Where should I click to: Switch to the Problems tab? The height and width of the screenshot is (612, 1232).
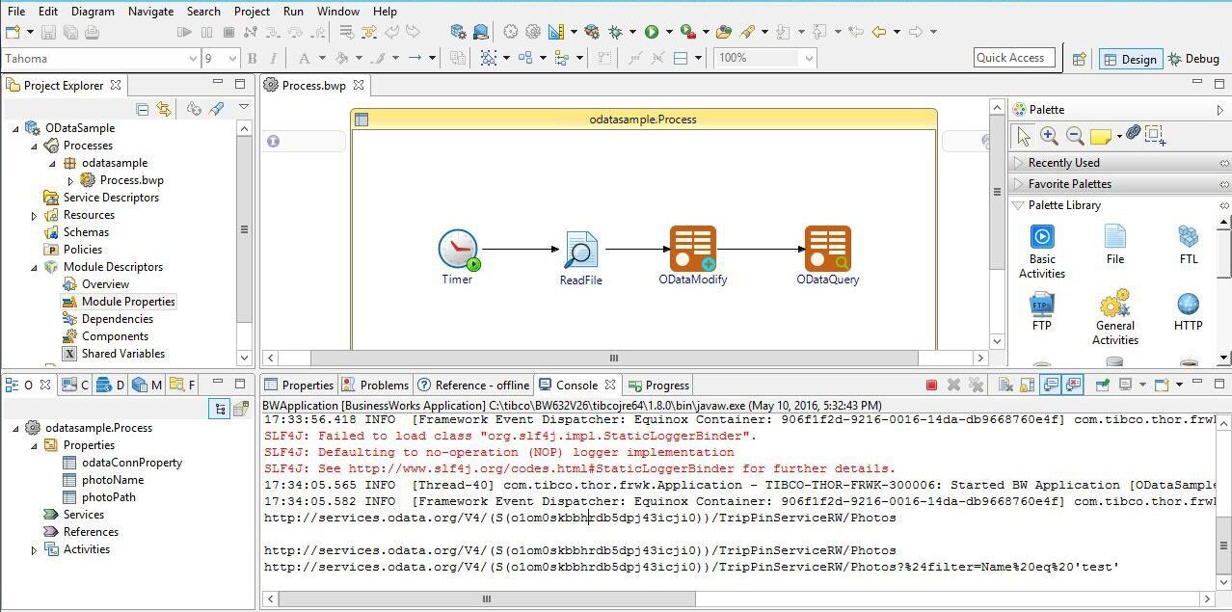point(383,385)
